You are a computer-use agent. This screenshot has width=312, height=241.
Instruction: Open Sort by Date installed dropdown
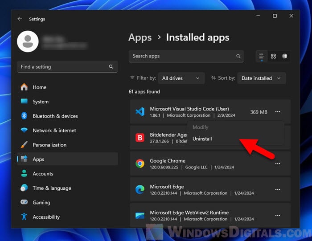pyautogui.click(x=262, y=78)
